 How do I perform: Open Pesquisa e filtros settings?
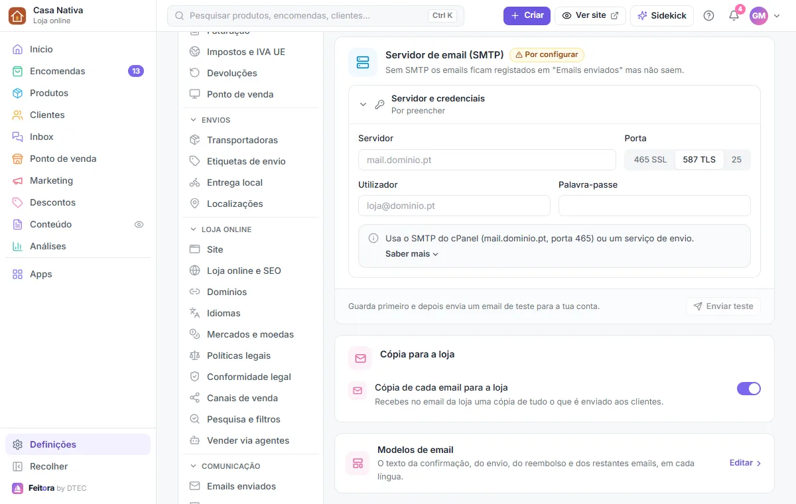251,419
